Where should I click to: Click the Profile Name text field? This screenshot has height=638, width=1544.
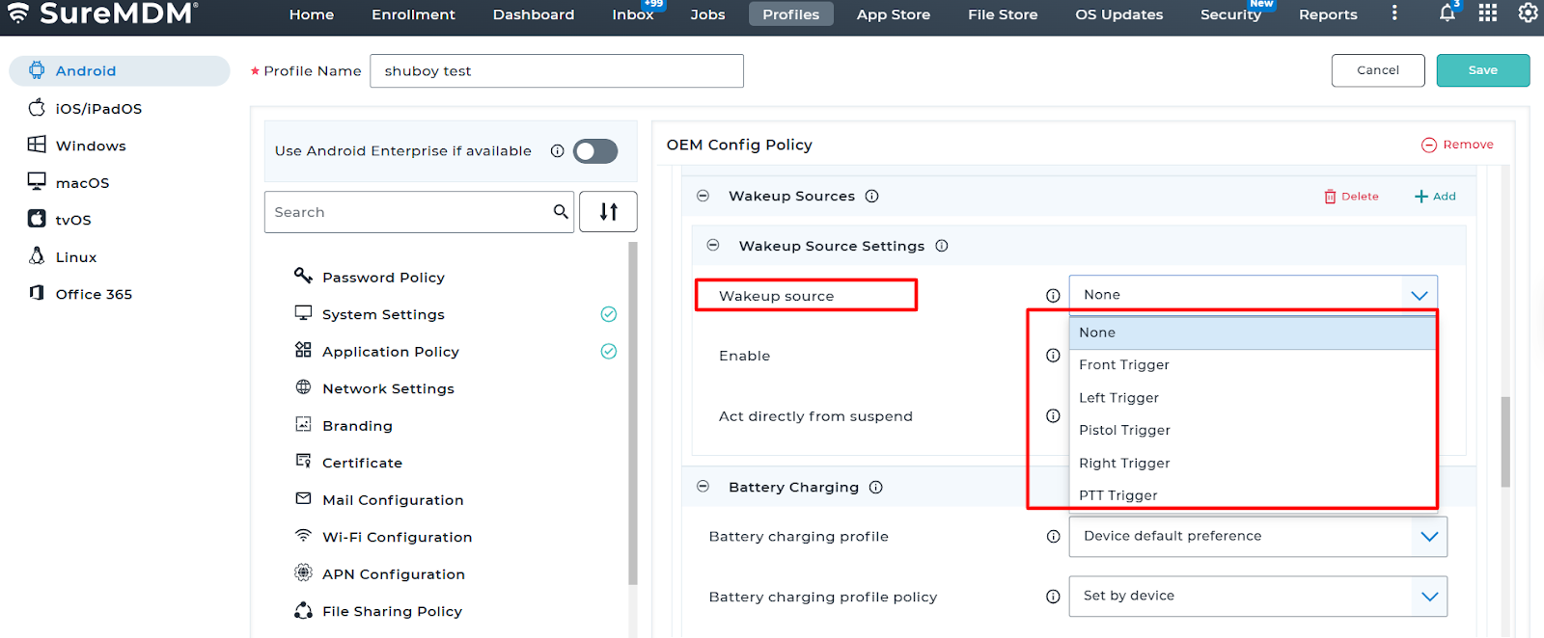pyautogui.click(x=556, y=71)
